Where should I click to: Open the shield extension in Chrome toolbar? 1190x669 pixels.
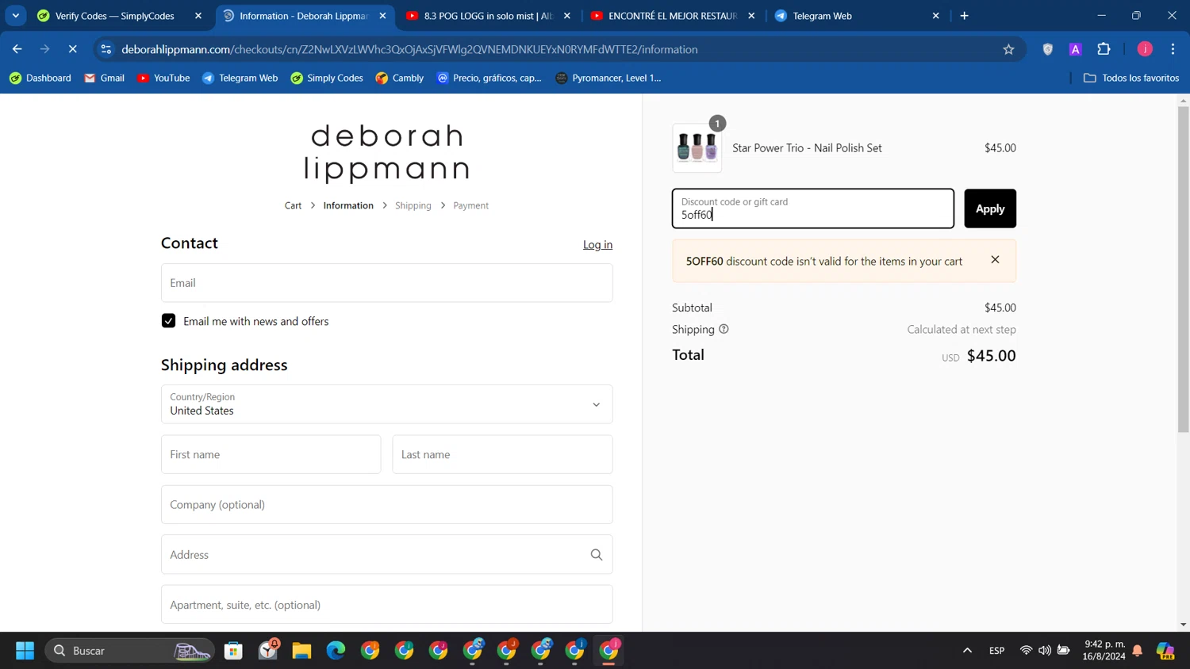[x=1048, y=49]
